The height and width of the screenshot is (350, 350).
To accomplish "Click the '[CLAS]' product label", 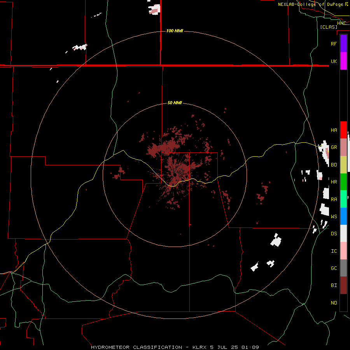I will [x=329, y=27].
